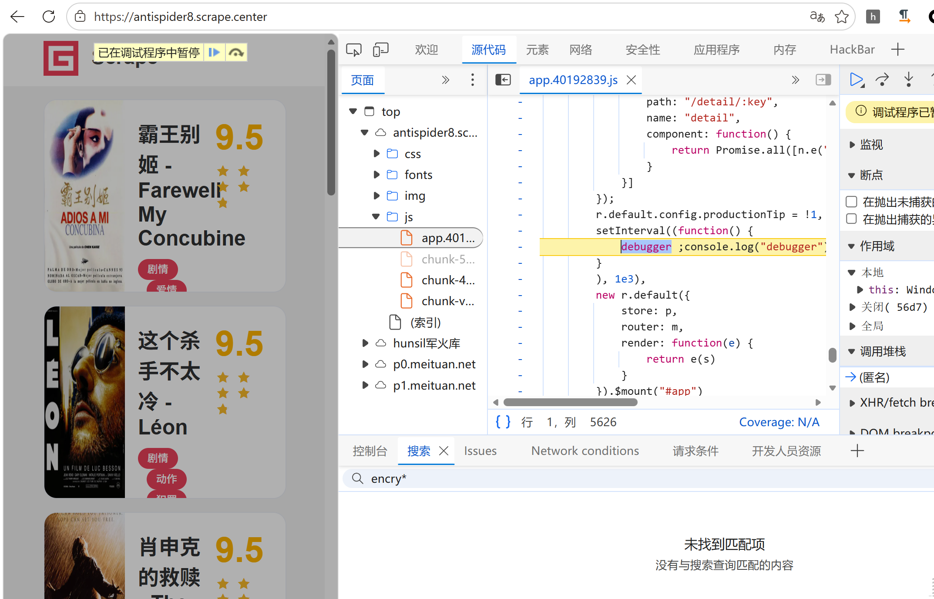The height and width of the screenshot is (599, 934).
Task: Resume from the paused overlay banner
Action: click(x=214, y=53)
